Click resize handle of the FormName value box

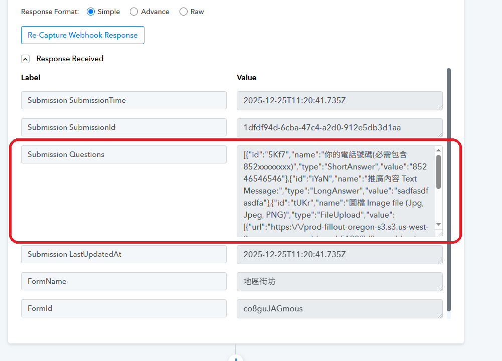click(440, 287)
